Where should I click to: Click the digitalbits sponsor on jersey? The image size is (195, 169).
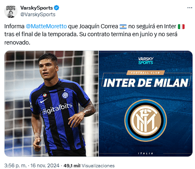57,109
